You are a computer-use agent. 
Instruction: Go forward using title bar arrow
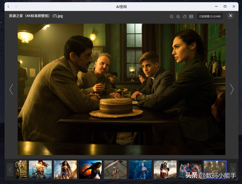(x=16, y=6)
